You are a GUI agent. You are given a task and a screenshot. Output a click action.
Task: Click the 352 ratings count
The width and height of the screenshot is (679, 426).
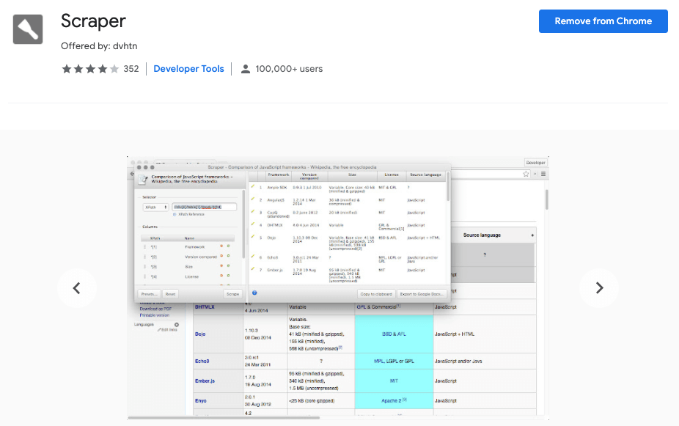(131, 69)
